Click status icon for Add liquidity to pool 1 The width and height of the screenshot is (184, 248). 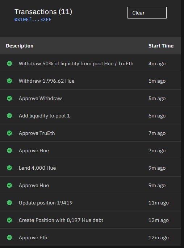pyautogui.click(x=9, y=116)
